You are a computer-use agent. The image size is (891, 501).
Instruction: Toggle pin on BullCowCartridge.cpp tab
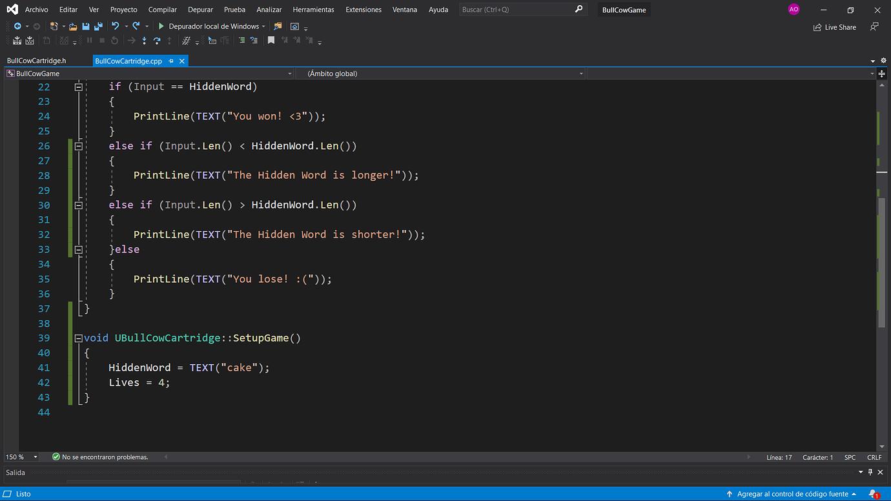tap(171, 61)
